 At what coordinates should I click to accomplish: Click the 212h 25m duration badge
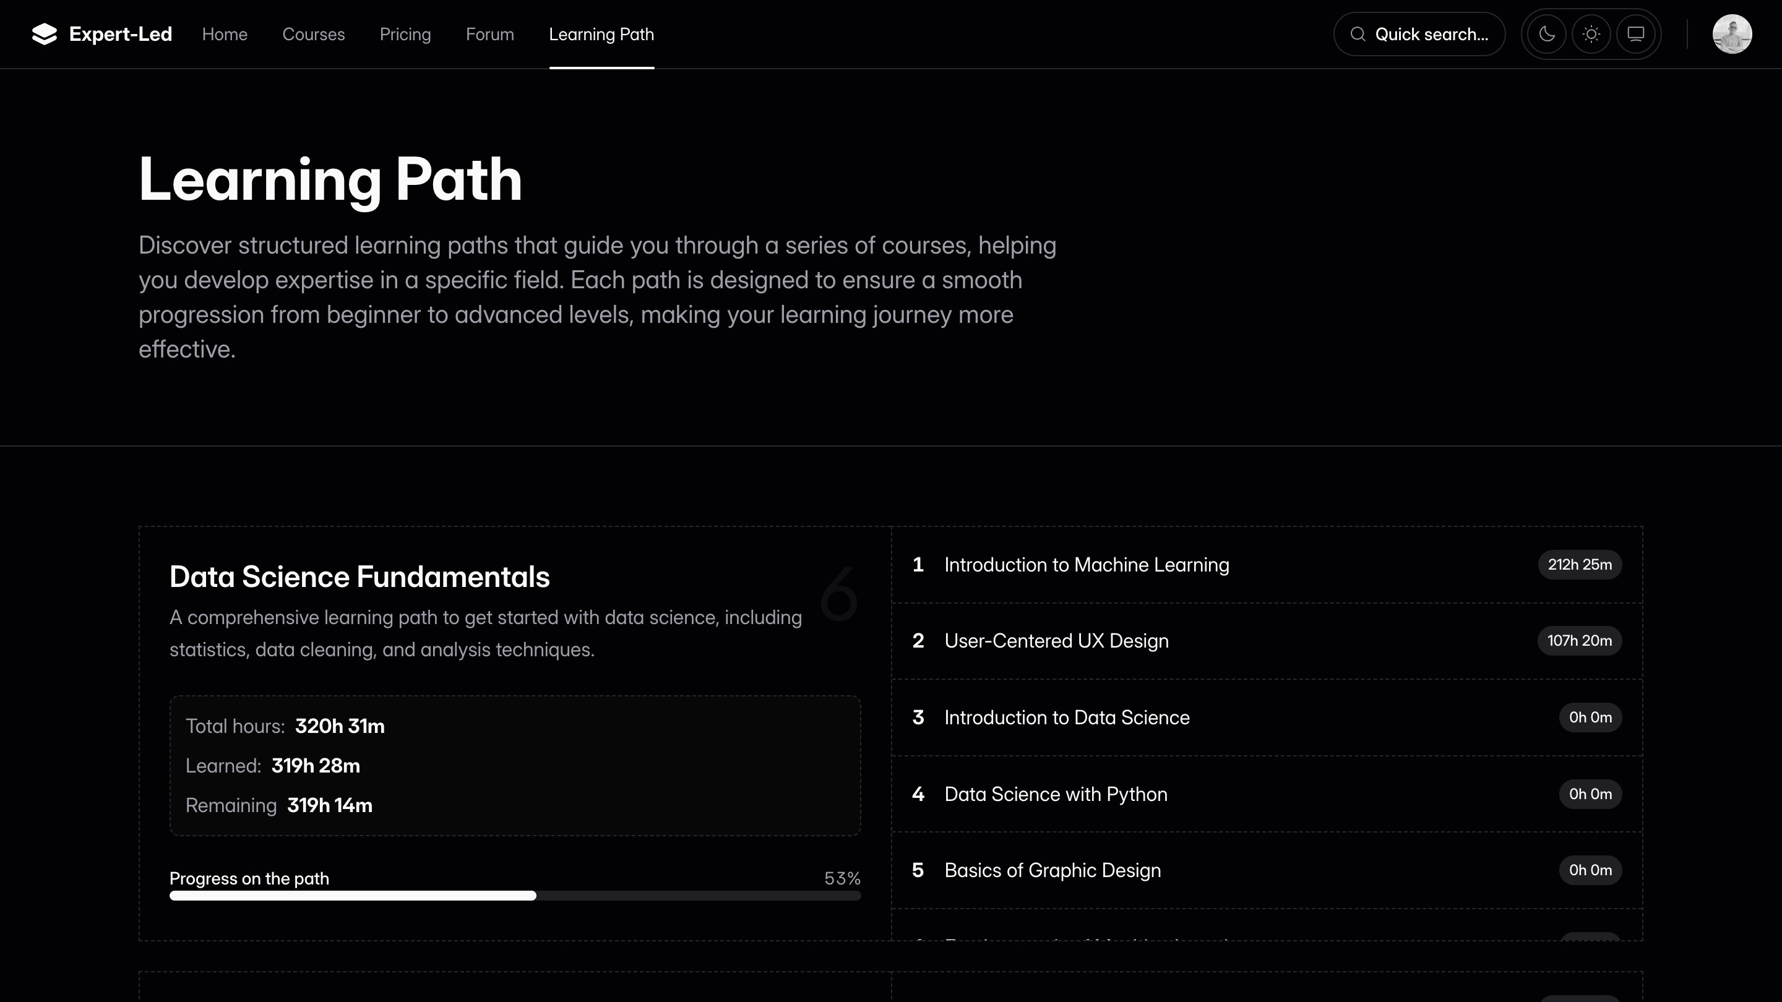point(1579,565)
